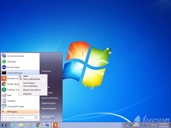The height and width of the screenshot is (128, 171).
Task: Open Windows Explorer folder on taskbar
Action: [21, 125]
